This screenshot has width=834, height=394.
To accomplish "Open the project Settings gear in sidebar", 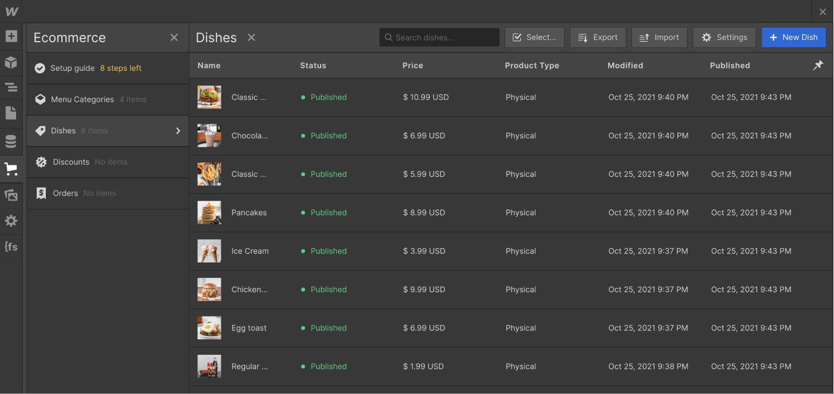I will (x=11, y=221).
